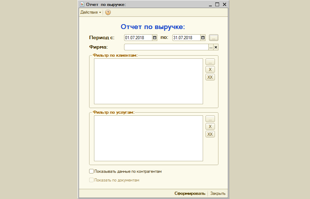Clear the Фирма field with X button
Screen dimensions: 310x199
click(x=216, y=48)
